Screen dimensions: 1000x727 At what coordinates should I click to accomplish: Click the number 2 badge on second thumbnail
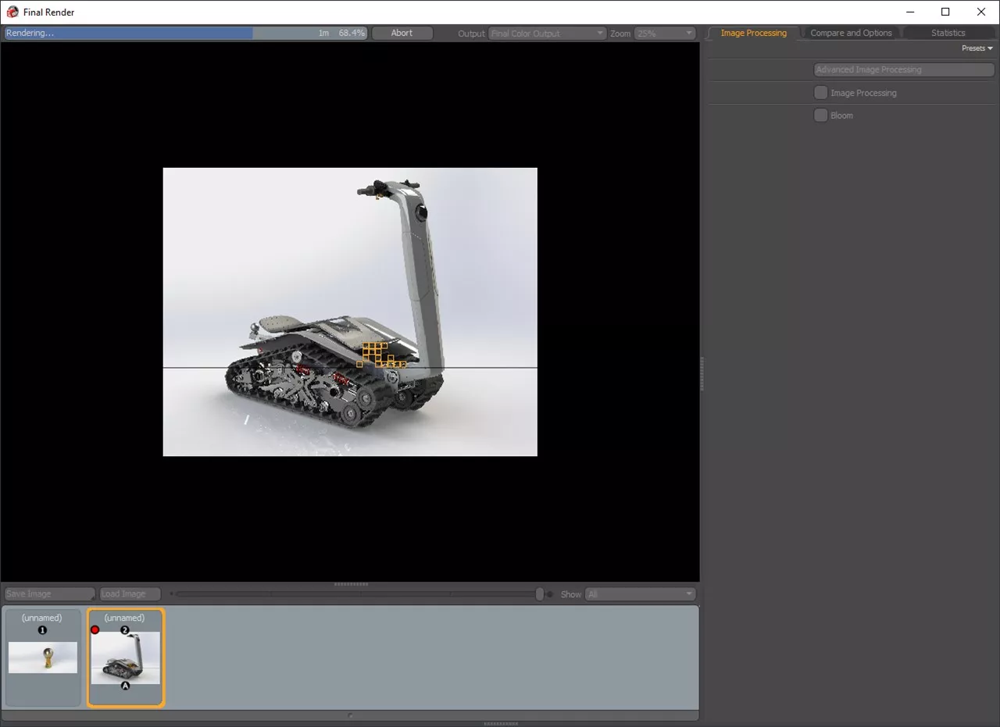(126, 629)
